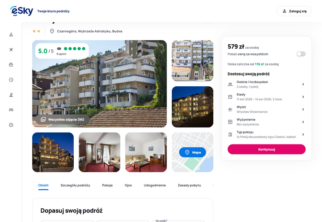
Task: Select the beach umbrella holidays sidebar icon
Action: pos(11,65)
